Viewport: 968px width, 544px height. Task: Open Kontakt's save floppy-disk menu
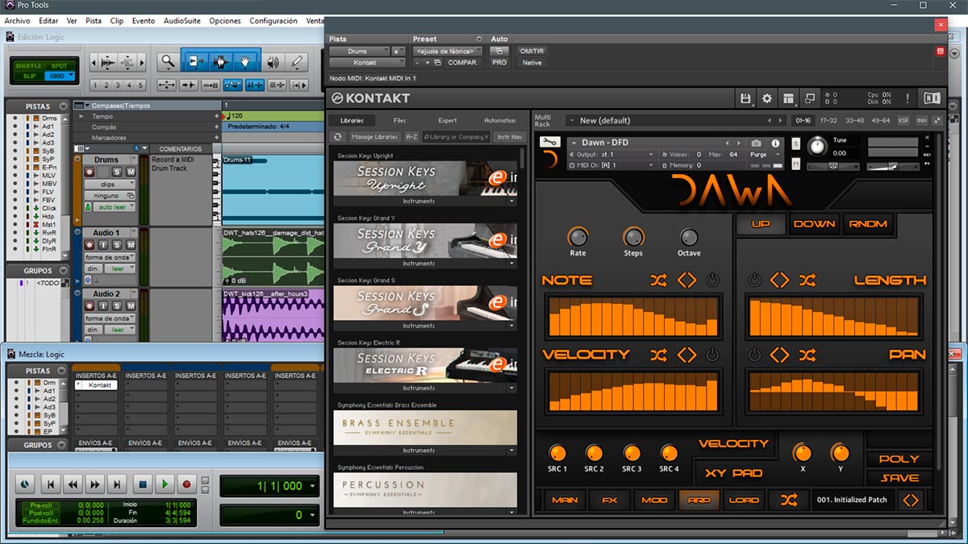coord(746,98)
